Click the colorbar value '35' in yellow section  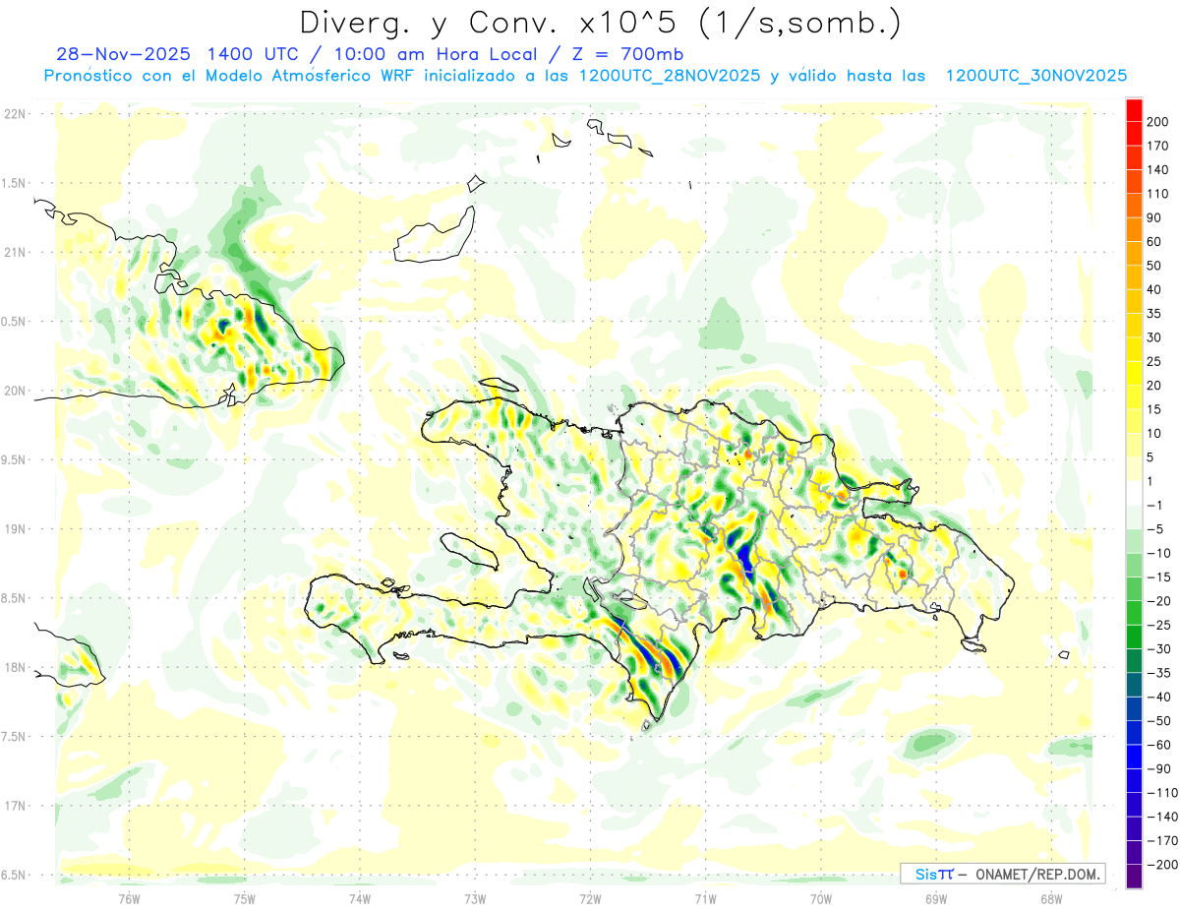coord(1155,315)
